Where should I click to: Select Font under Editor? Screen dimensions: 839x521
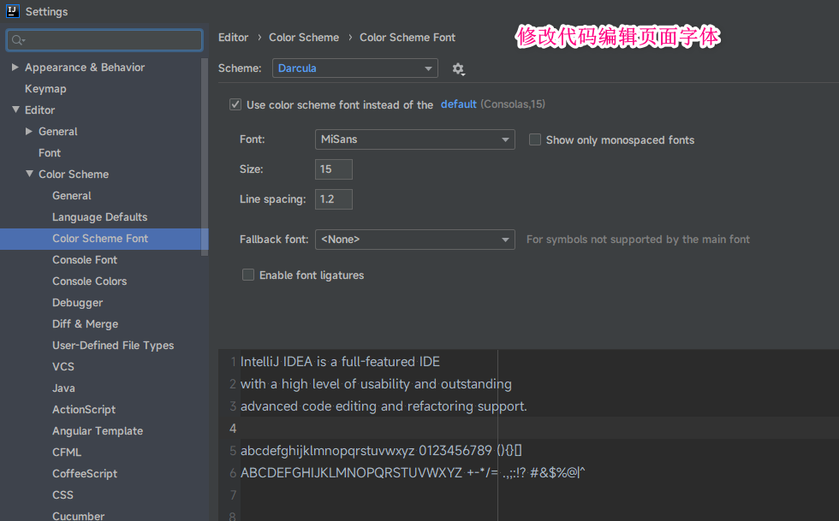click(x=50, y=153)
